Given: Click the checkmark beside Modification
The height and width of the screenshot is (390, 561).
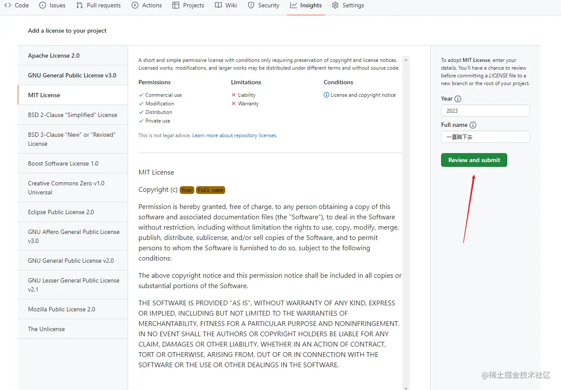Looking at the screenshot, I should (x=141, y=104).
